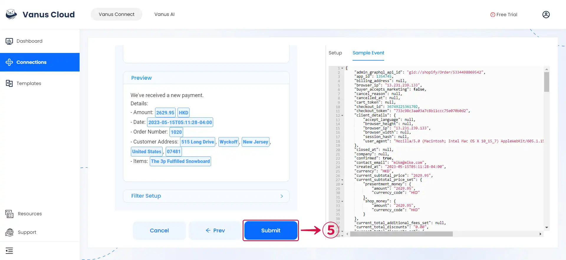Click the "We've received a new payment." text
Viewport: 566px width, 260px height.
point(167,95)
